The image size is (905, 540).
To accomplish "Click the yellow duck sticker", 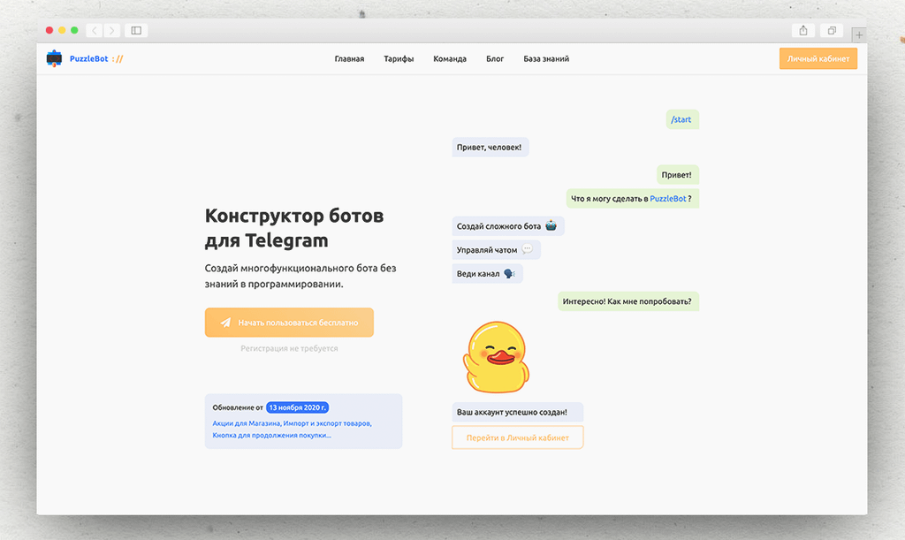I will pos(497,357).
